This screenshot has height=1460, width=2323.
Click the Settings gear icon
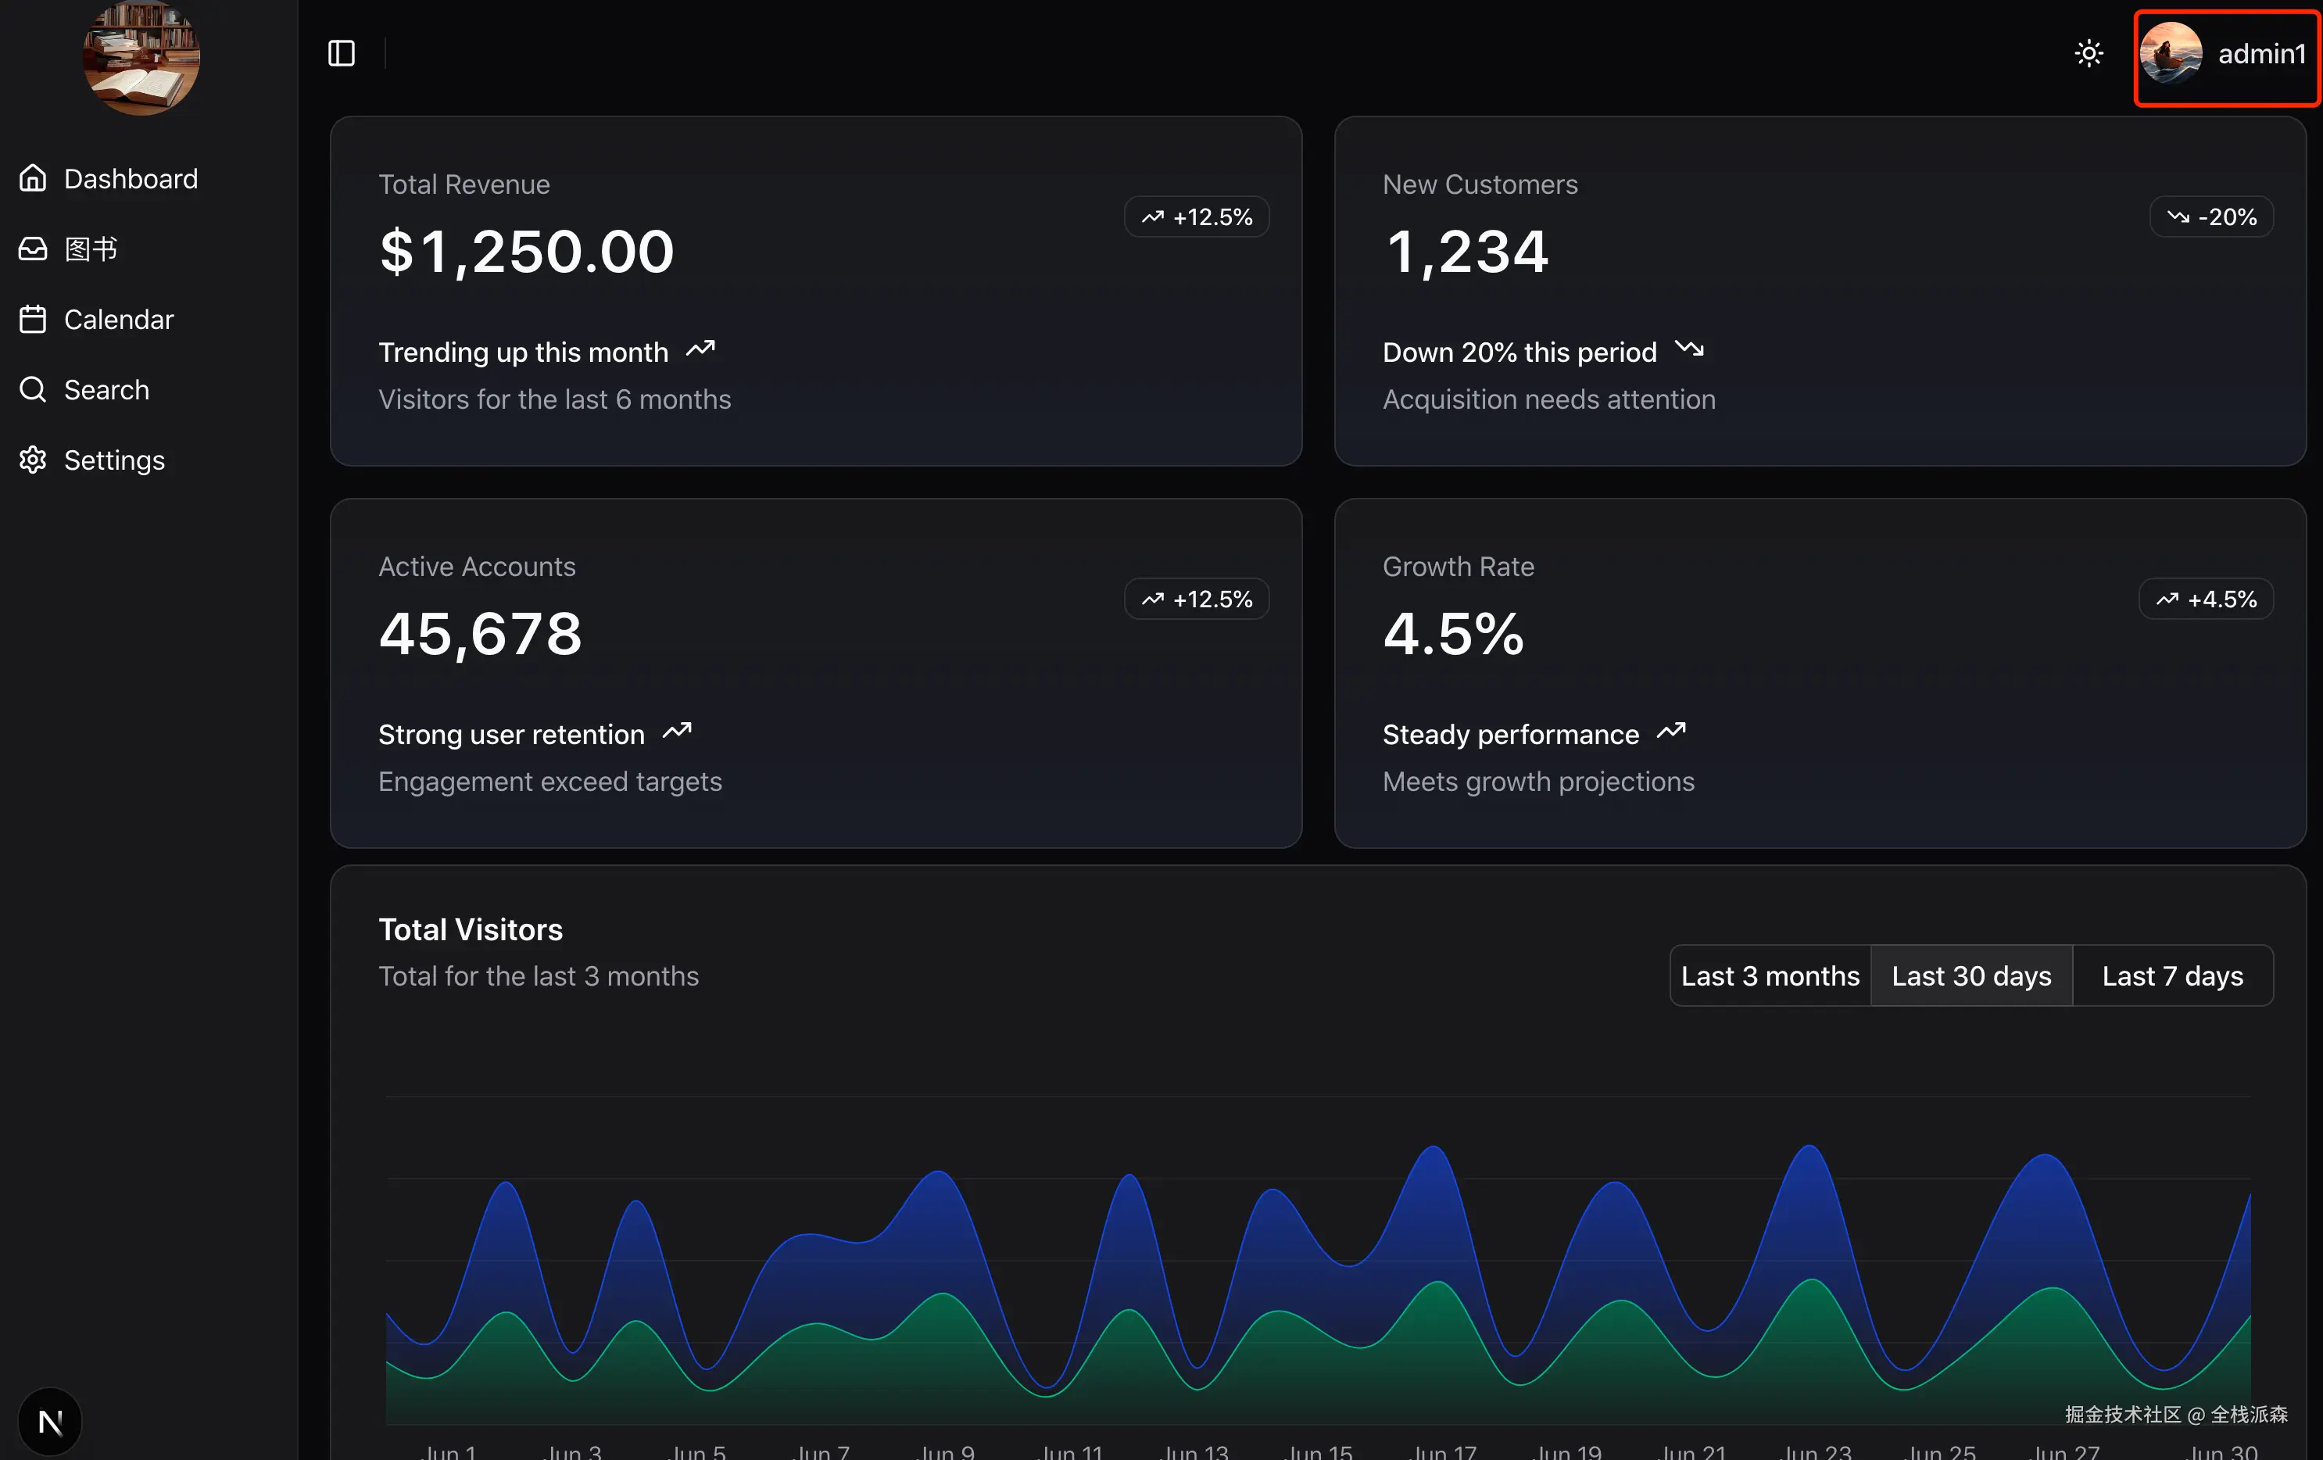33,460
